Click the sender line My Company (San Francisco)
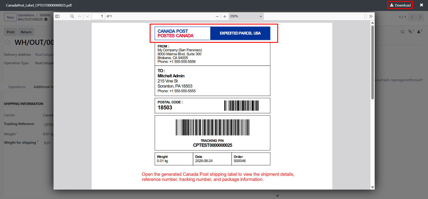Image resolution: width=428 pixels, height=199 pixels. [180, 50]
